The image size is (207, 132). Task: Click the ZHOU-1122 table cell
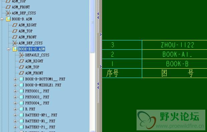click(x=175, y=45)
